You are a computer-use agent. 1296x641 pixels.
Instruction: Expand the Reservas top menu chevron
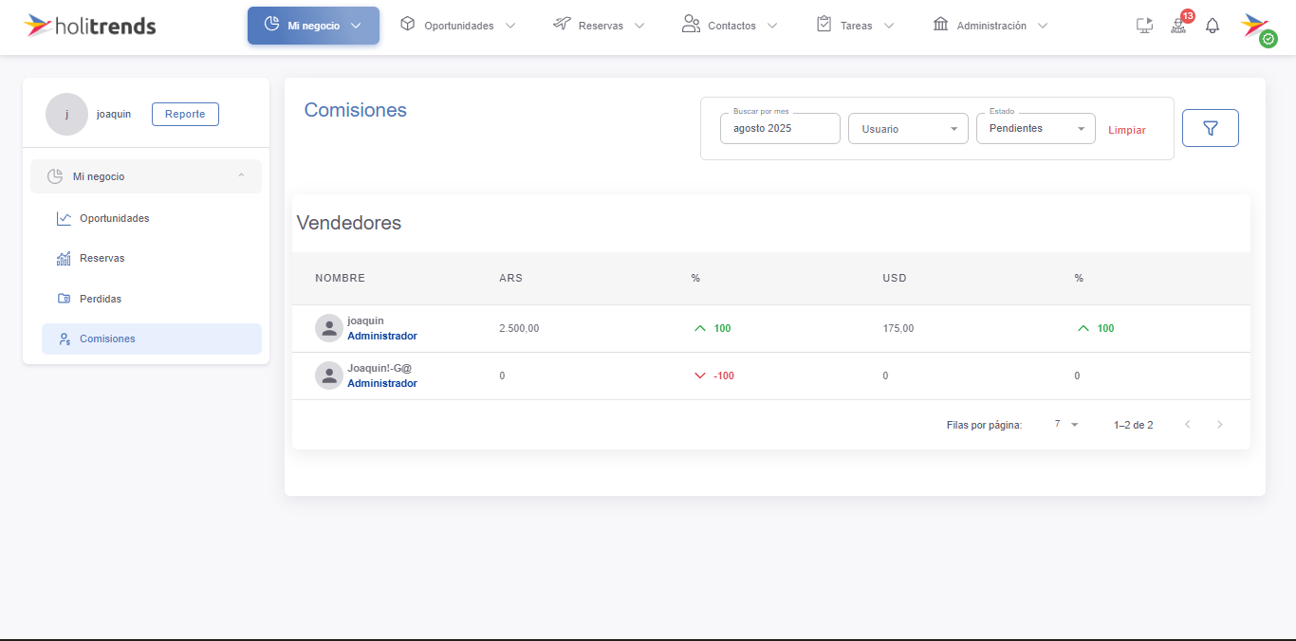(x=639, y=26)
